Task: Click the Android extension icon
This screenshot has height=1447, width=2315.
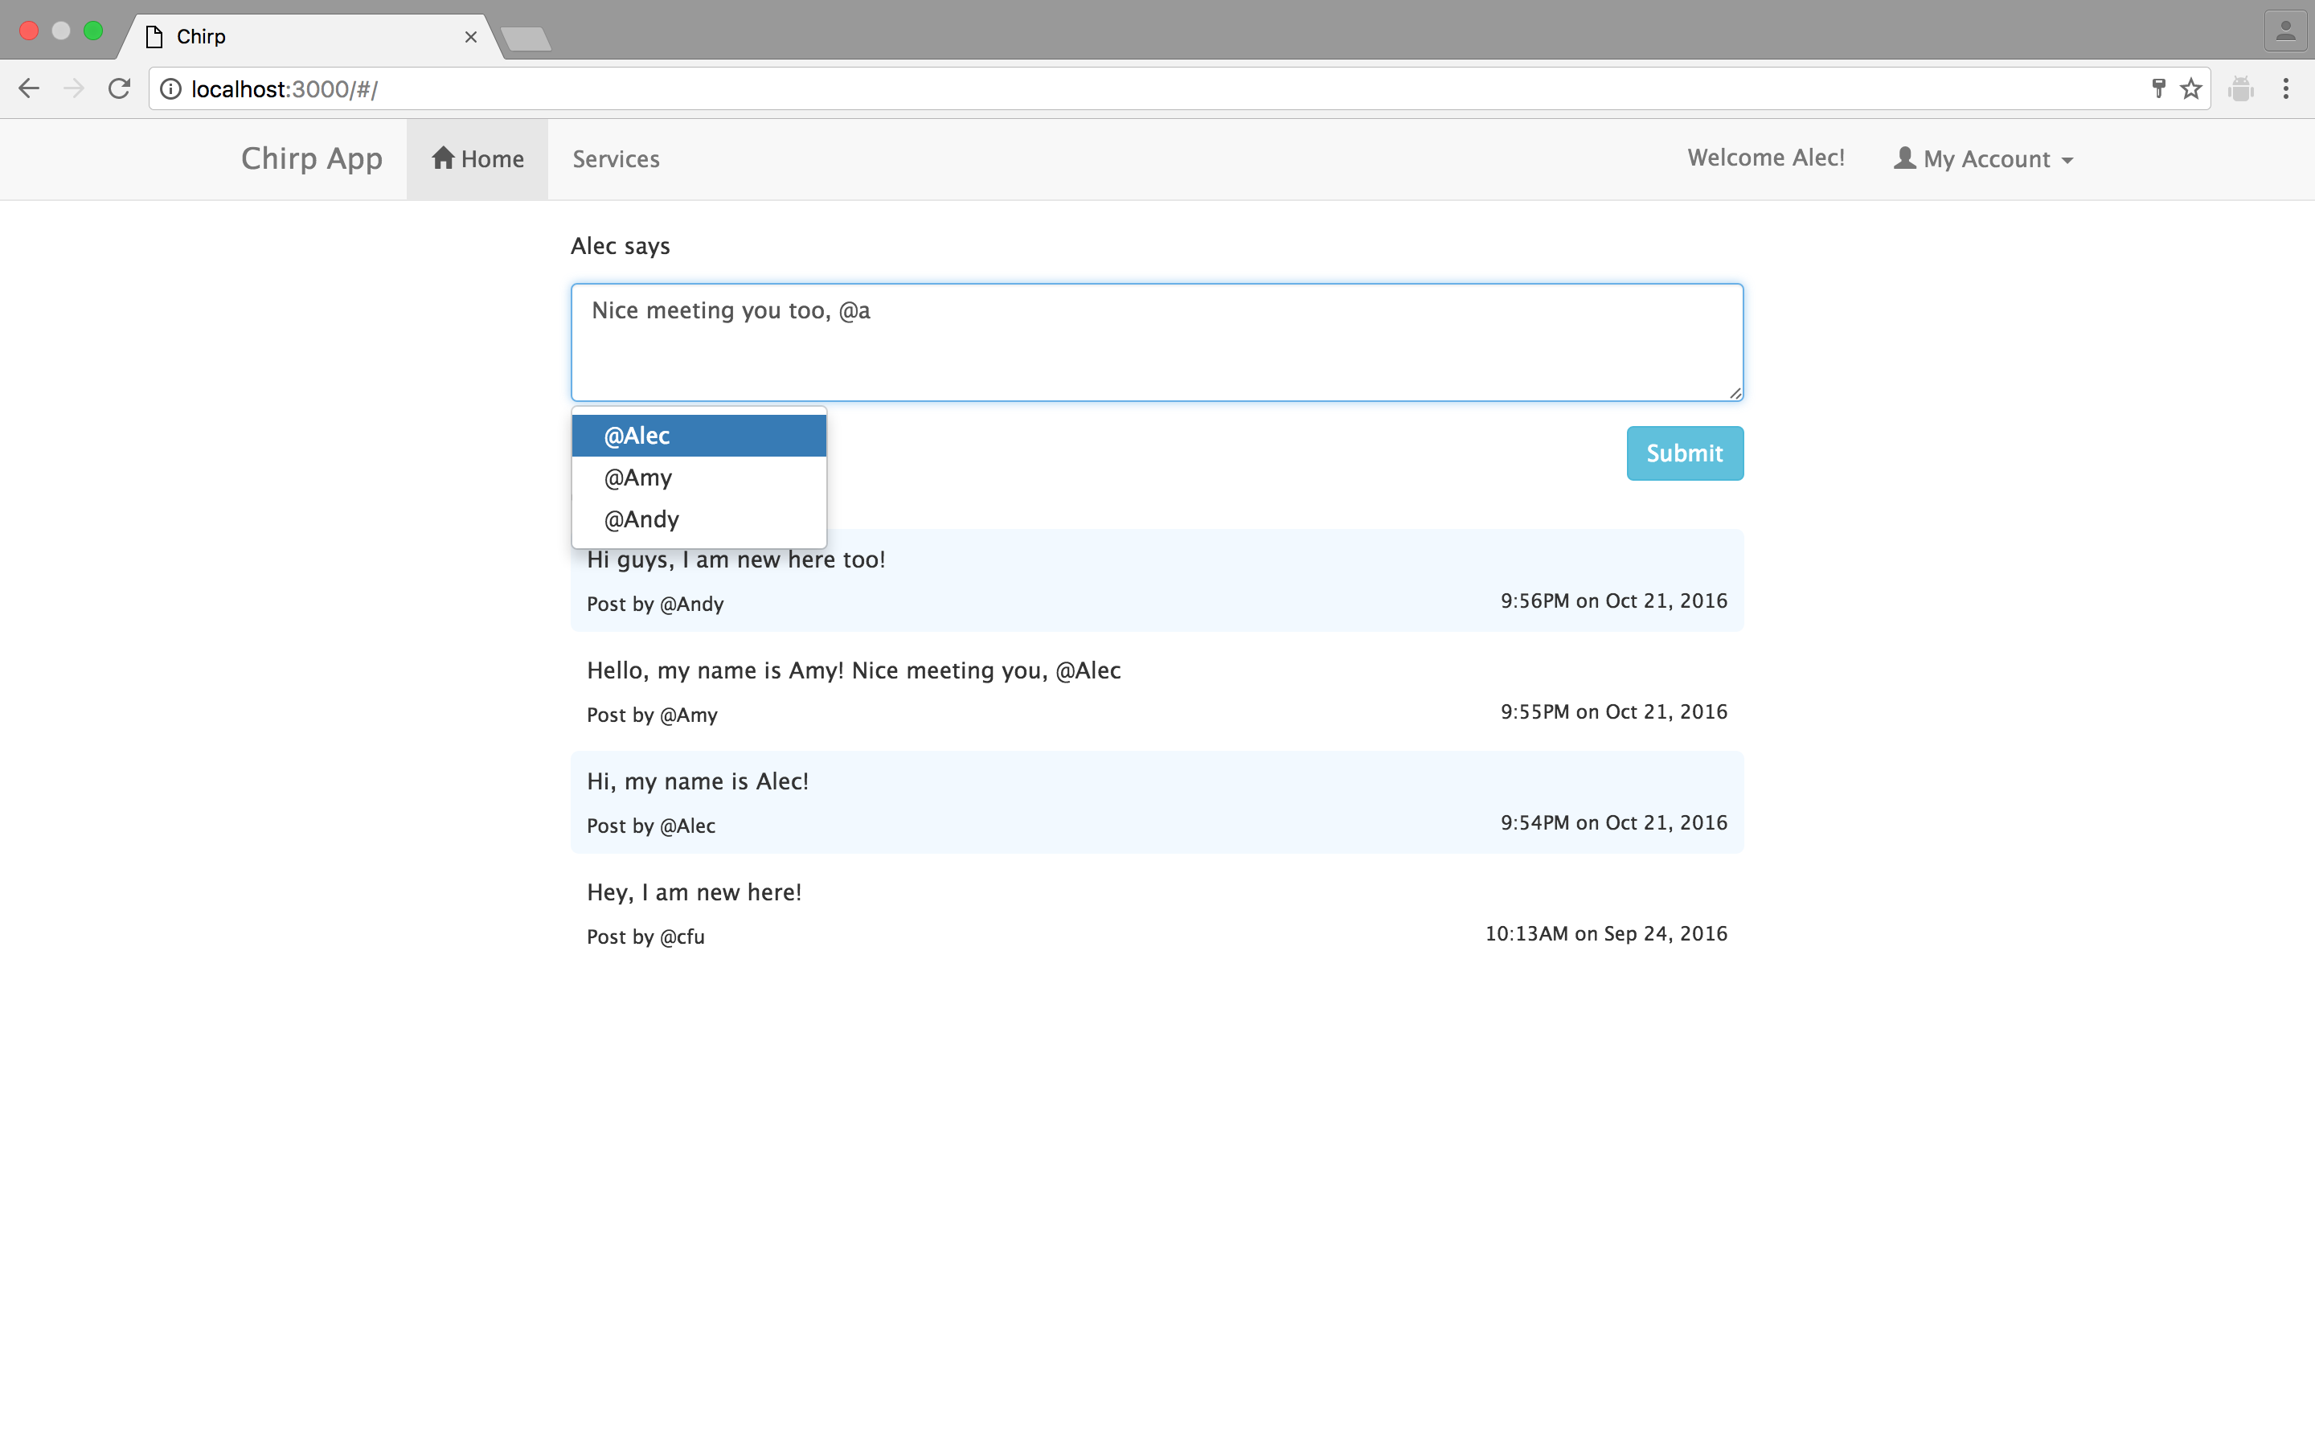Action: coord(2240,89)
